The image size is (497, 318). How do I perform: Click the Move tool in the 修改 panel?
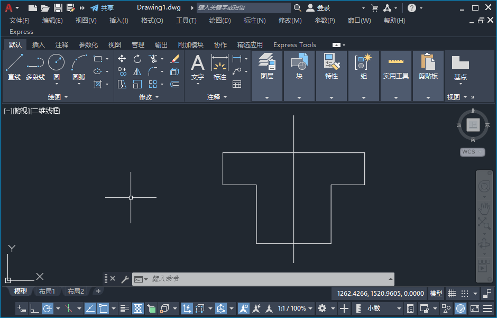click(x=122, y=59)
